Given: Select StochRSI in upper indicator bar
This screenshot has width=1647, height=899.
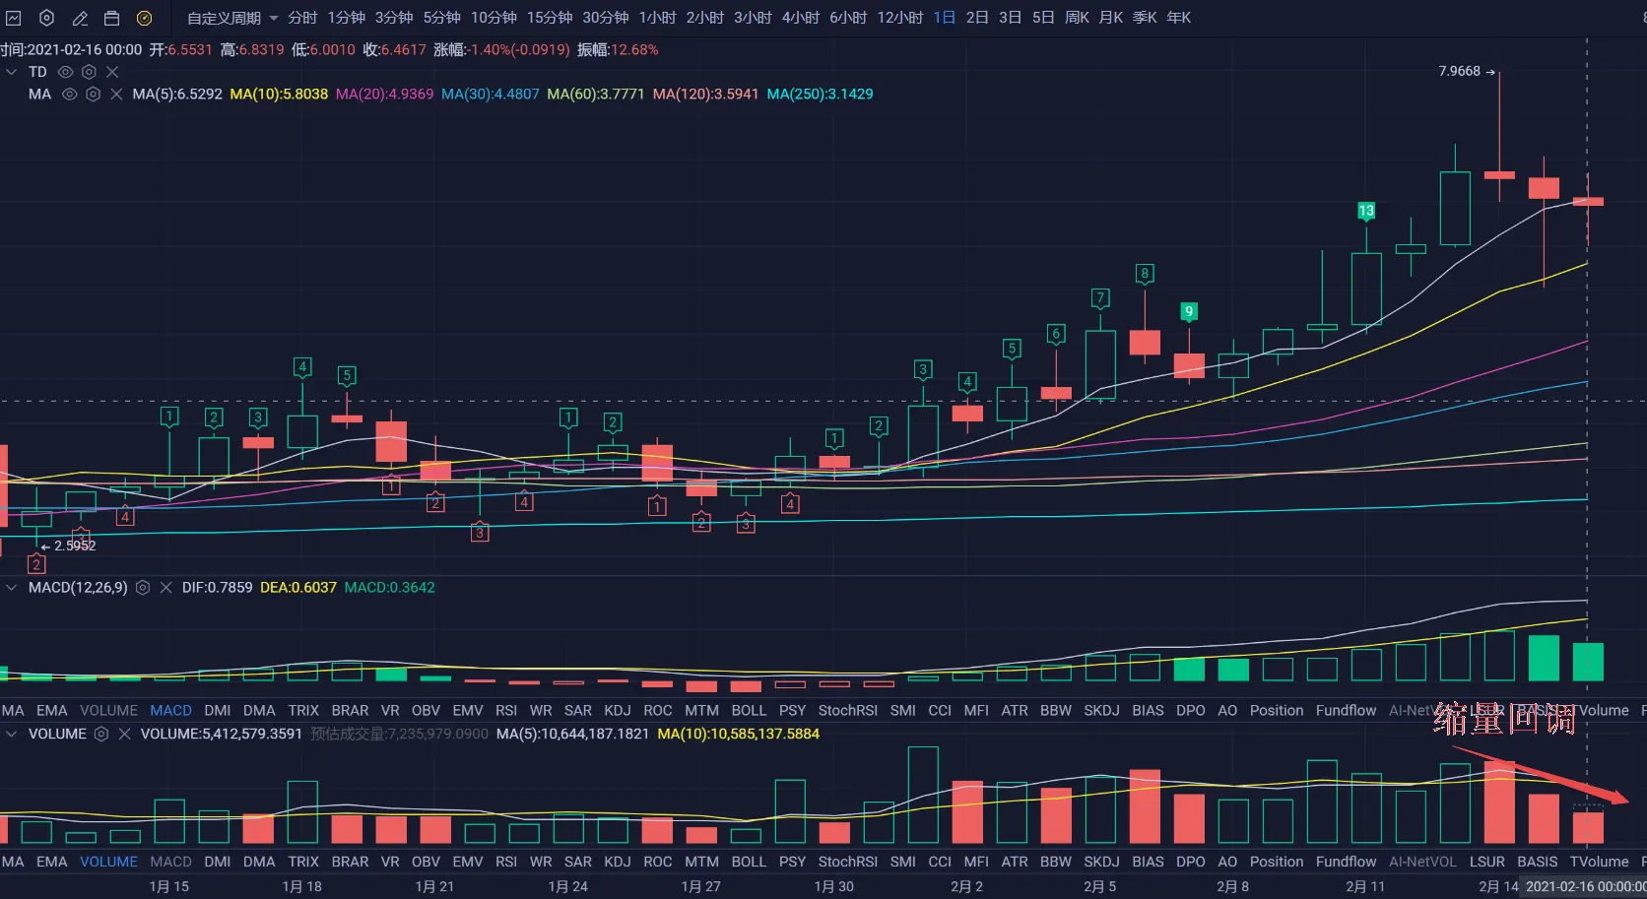Looking at the screenshot, I should [x=847, y=711].
